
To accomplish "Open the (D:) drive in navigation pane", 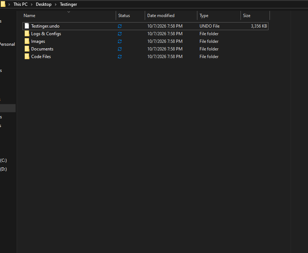I will pyautogui.click(x=3, y=169).
